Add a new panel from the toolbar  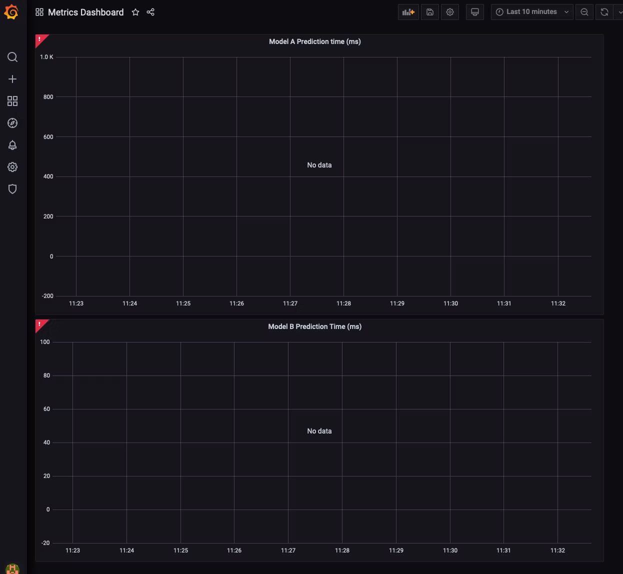(x=408, y=11)
